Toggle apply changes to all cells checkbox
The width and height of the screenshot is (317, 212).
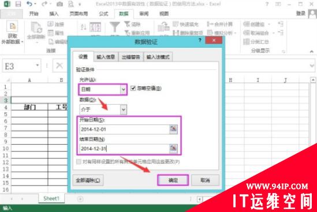click(79, 161)
